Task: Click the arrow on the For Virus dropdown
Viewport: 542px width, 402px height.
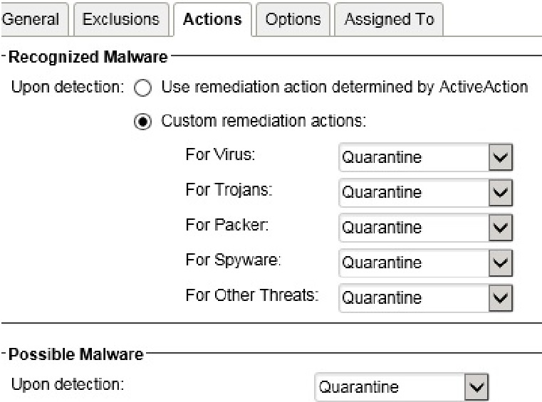Action: (501, 157)
